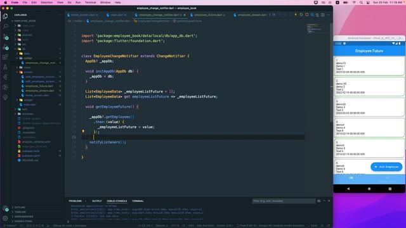This screenshot has width=406, height=228.
Task: Close the bottom panel
Action: 329,201
